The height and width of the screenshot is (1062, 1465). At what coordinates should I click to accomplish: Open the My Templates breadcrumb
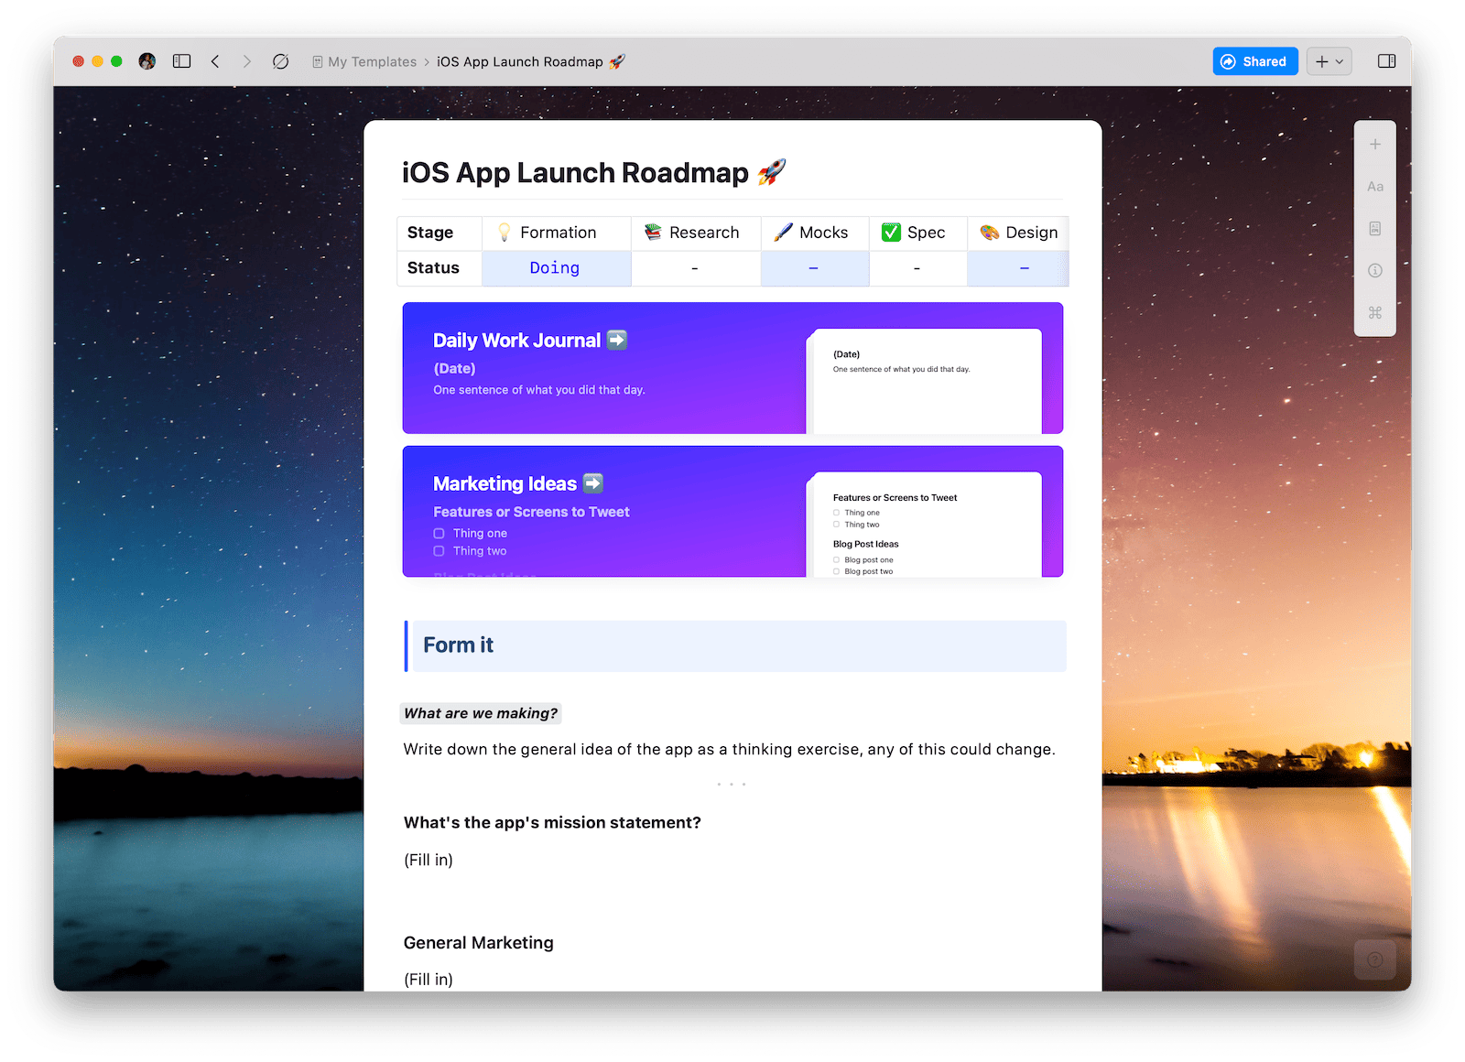point(364,62)
